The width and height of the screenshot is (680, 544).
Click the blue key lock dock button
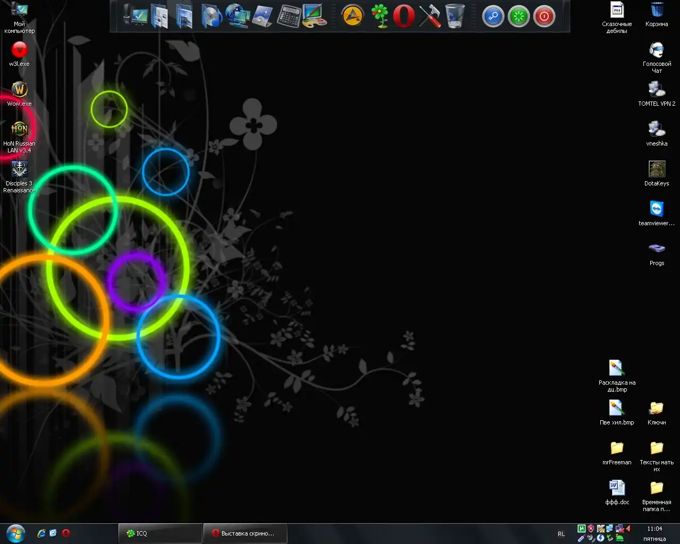pyautogui.click(x=493, y=16)
